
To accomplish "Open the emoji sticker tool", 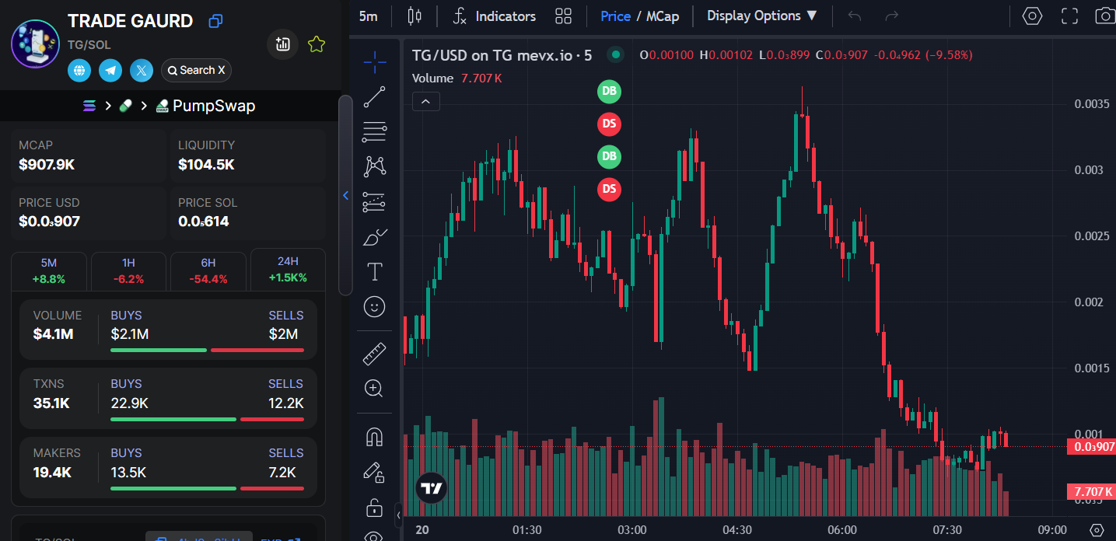I will [x=374, y=307].
